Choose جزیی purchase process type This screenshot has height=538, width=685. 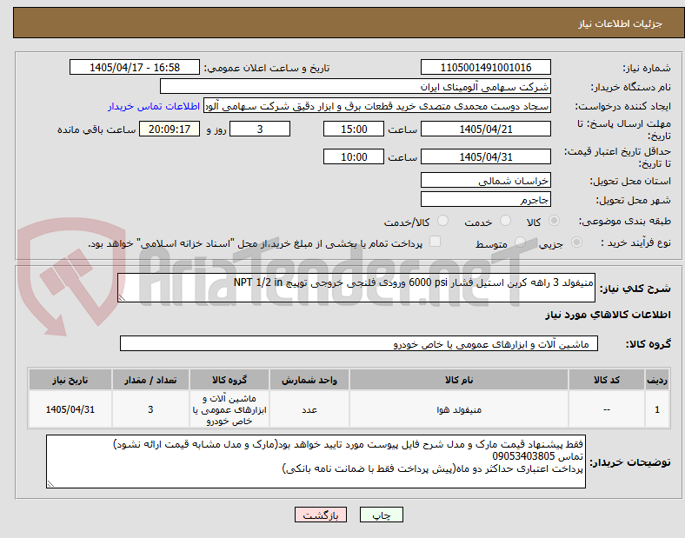[576, 242]
